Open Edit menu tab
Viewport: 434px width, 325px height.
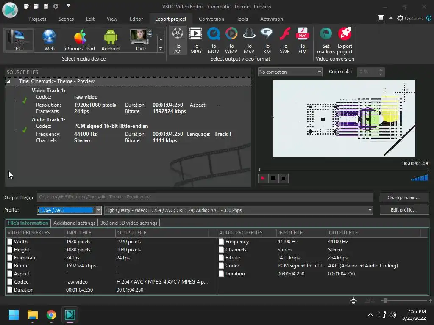(x=90, y=19)
